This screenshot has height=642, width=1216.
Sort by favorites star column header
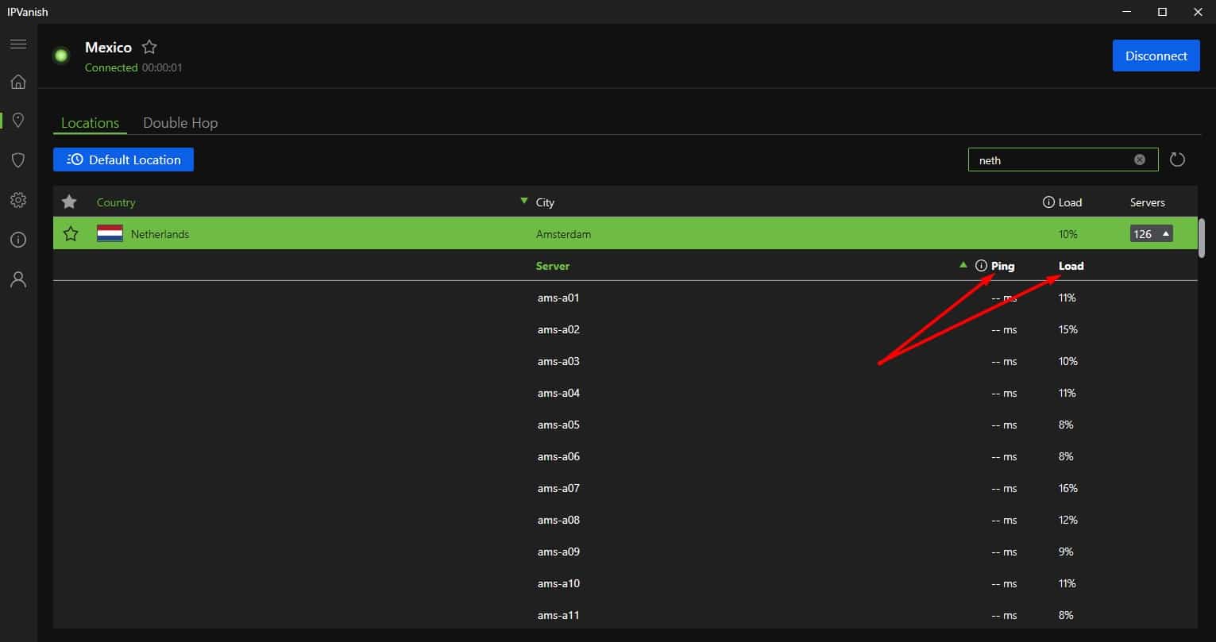(x=69, y=202)
